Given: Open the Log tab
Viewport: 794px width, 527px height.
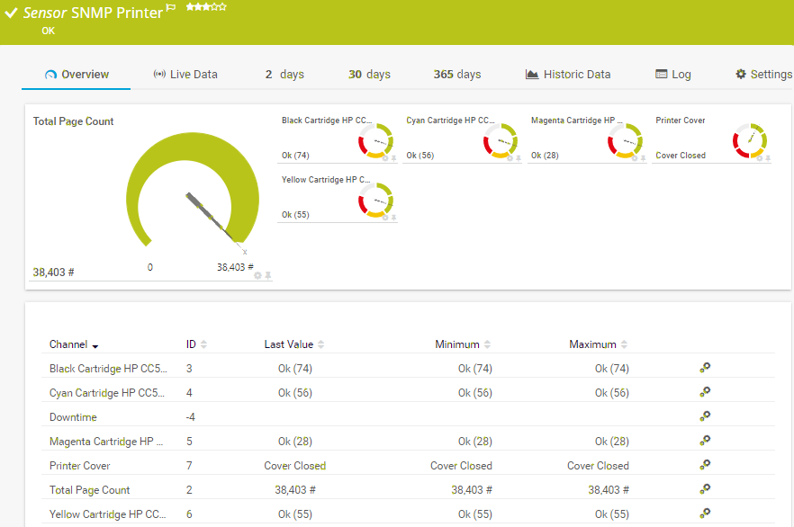Looking at the screenshot, I should (x=673, y=75).
